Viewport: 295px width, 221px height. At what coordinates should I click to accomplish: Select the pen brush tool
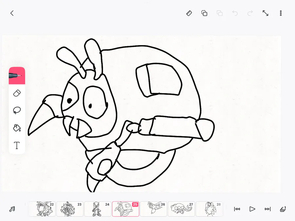pos(17,76)
